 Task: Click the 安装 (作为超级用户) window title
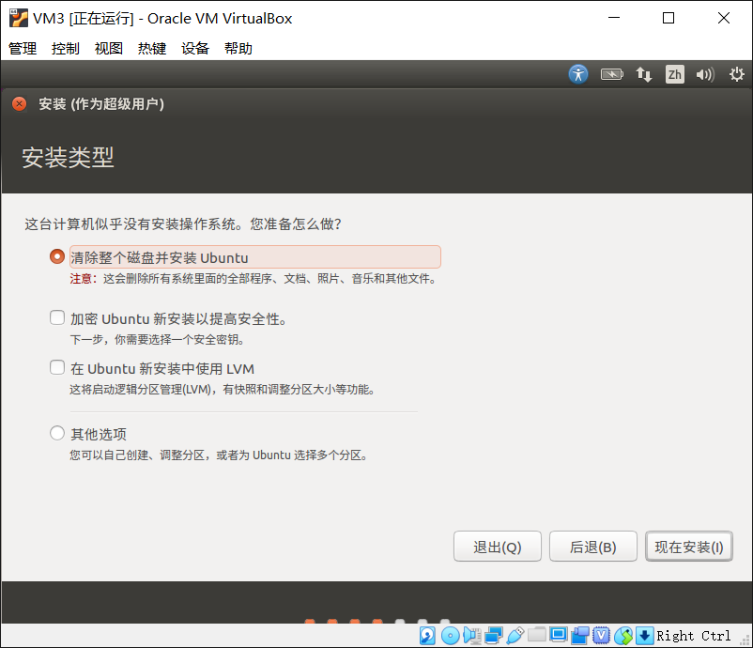(101, 104)
